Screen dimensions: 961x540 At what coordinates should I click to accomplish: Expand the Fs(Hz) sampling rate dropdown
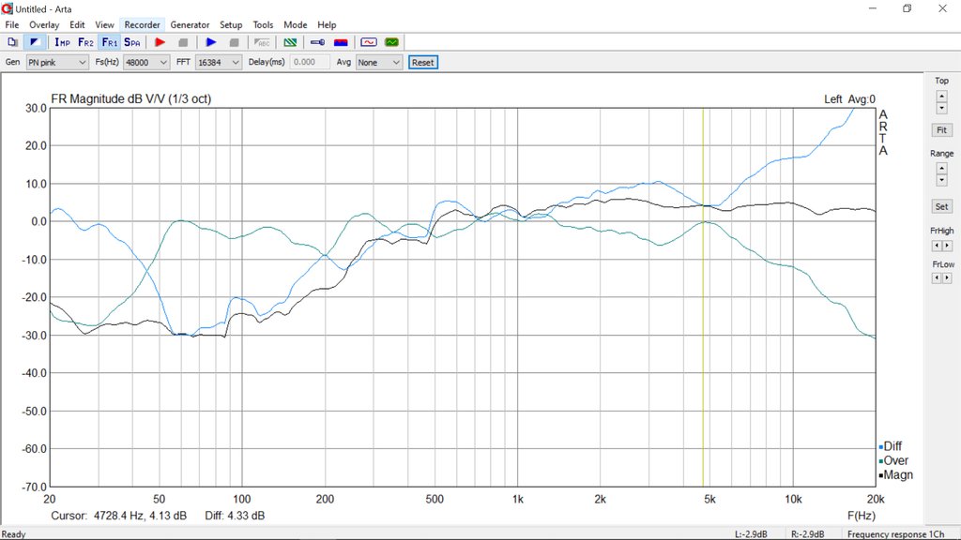point(145,62)
